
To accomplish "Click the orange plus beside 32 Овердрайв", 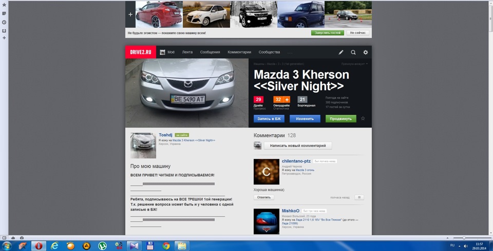I will [287, 99].
